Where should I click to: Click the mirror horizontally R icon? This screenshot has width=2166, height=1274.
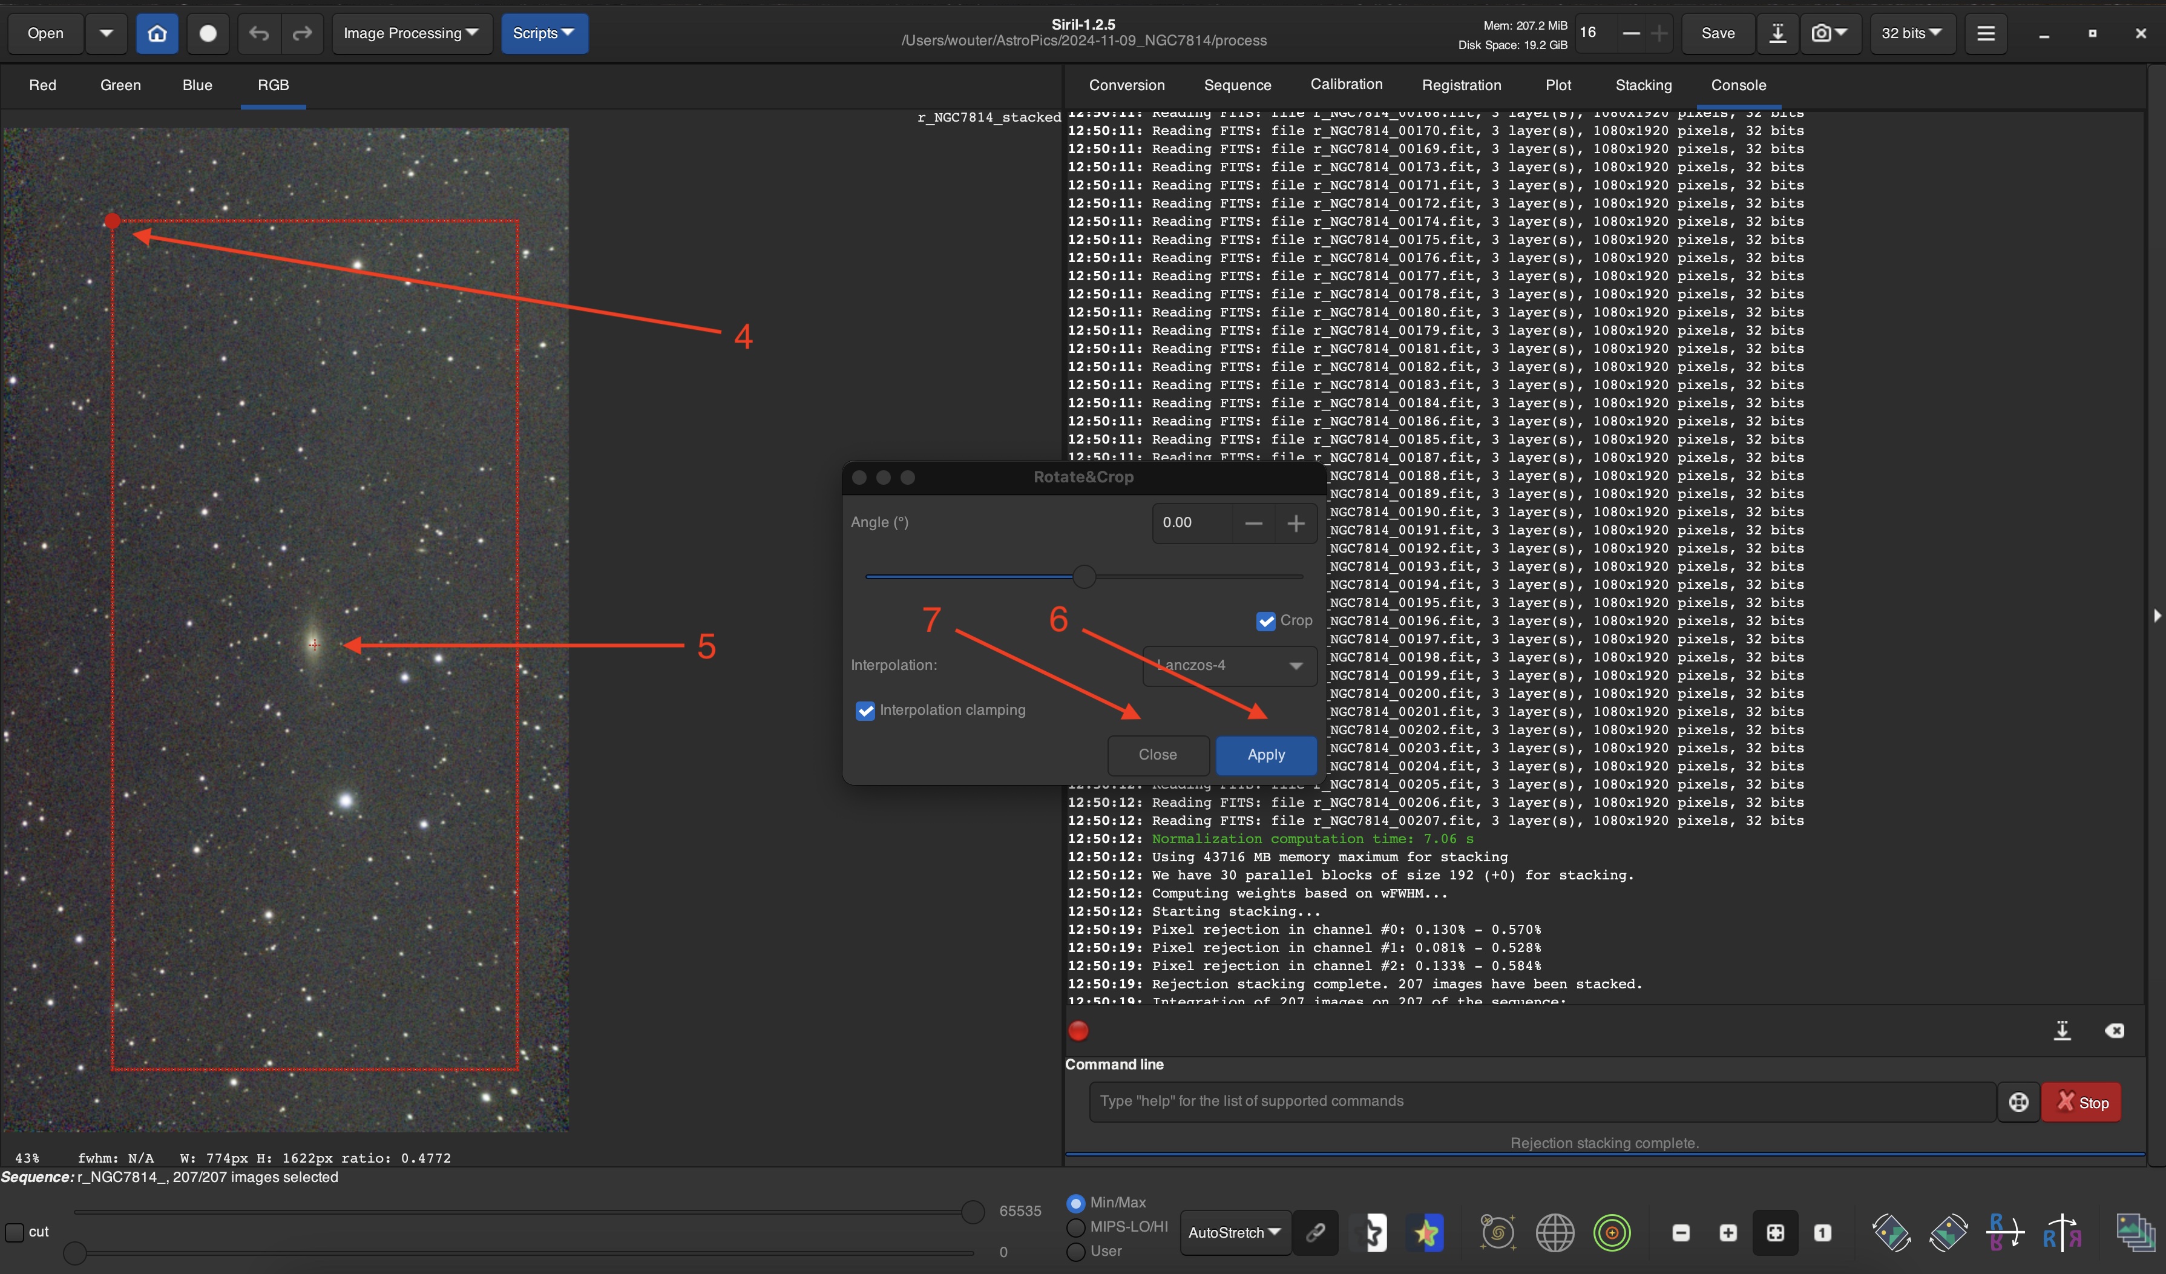pyautogui.click(x=2061, y=1233)
